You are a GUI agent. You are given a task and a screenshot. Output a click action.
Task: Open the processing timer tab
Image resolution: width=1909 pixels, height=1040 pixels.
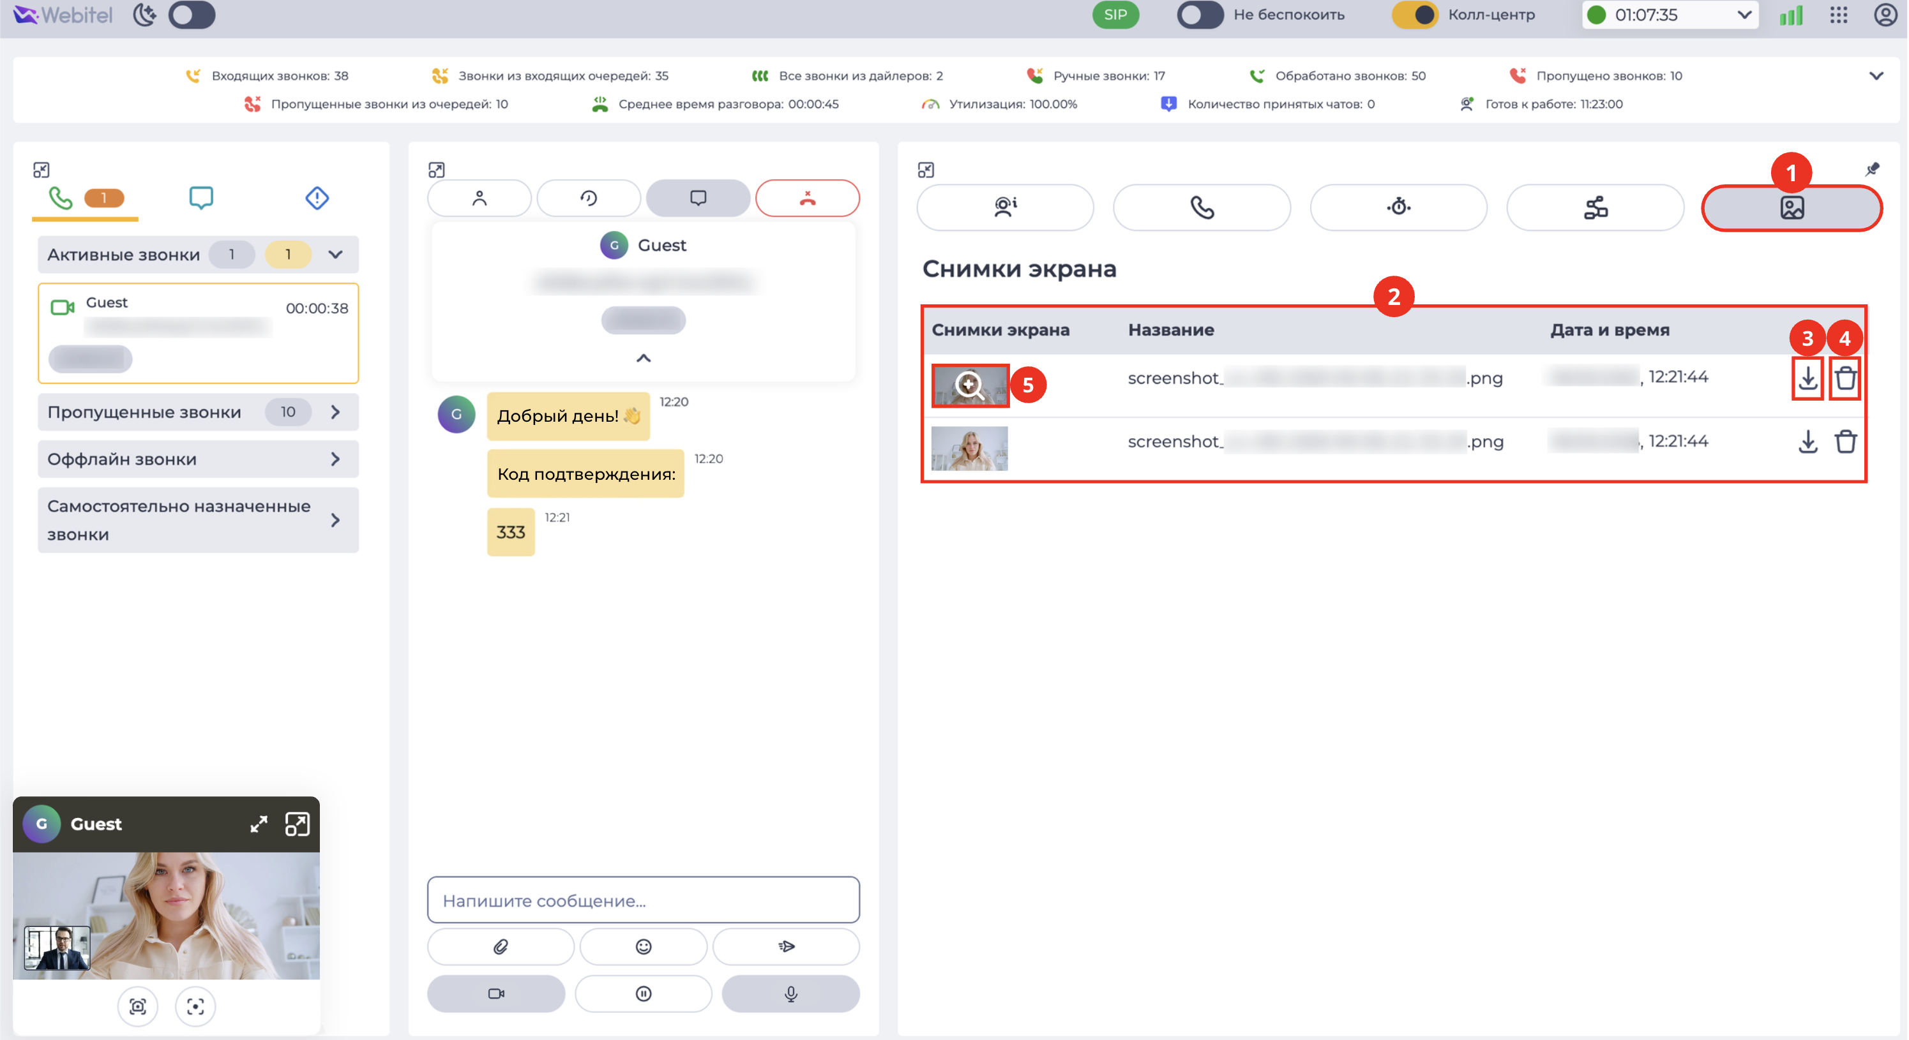click(x=1398, y=207)
